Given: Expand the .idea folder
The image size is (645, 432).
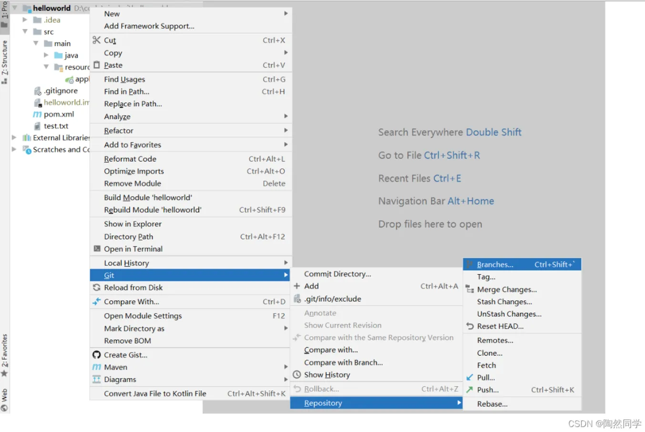Looking at the screenshot, I should pyautogui.click(x=25, y=20).
